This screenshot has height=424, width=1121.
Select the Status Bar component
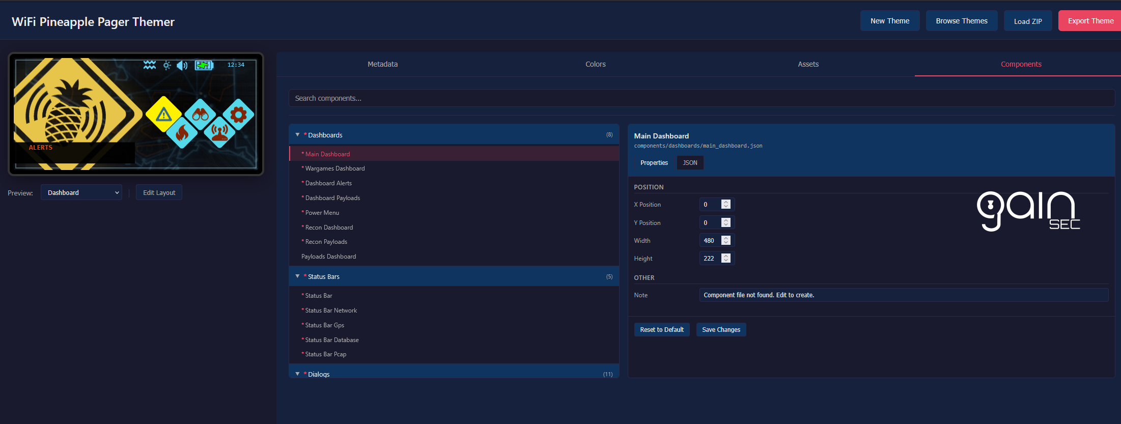tap(454, 296)
